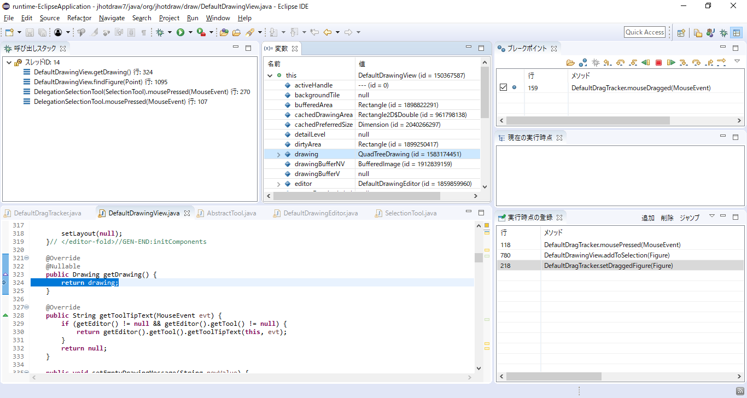747x398 pixels.
Task: Select the DefaultDrawingView.findFigure(Point) stack frame
Action: tap(96, 82)
